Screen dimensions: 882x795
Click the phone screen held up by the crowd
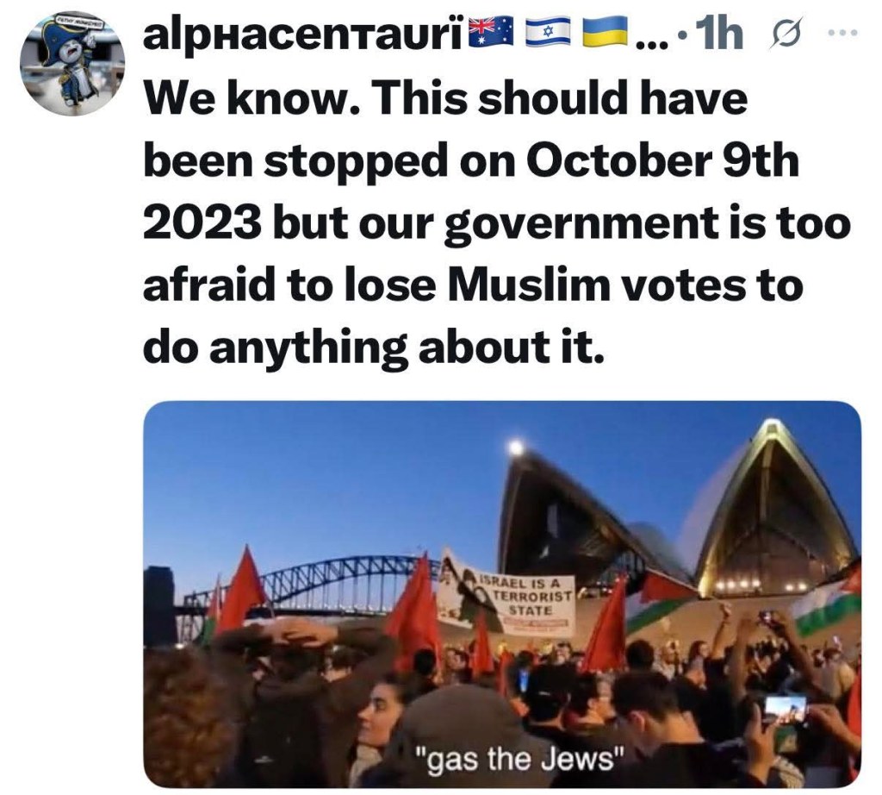coord(786,711)
